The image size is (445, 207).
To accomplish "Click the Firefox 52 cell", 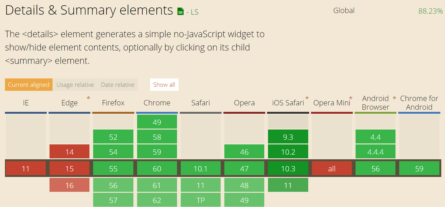I will (113, 137).
